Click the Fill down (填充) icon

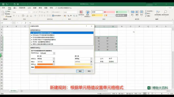[x=146, y=14]
